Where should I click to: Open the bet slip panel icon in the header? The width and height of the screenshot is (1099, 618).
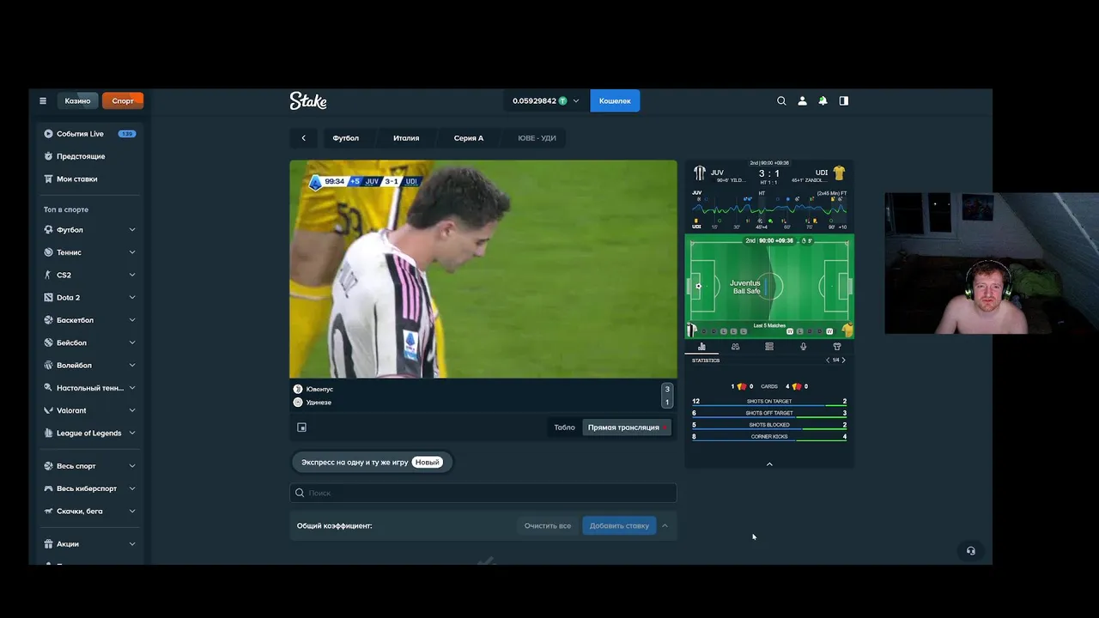click(844, 100)
